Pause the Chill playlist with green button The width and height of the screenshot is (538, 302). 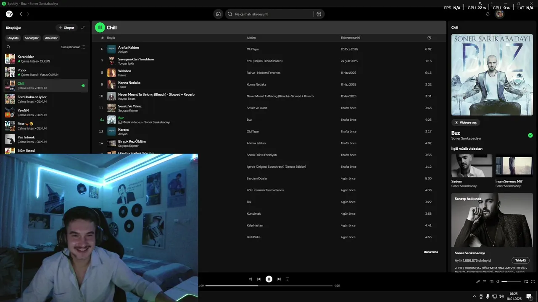pos(100,28)
